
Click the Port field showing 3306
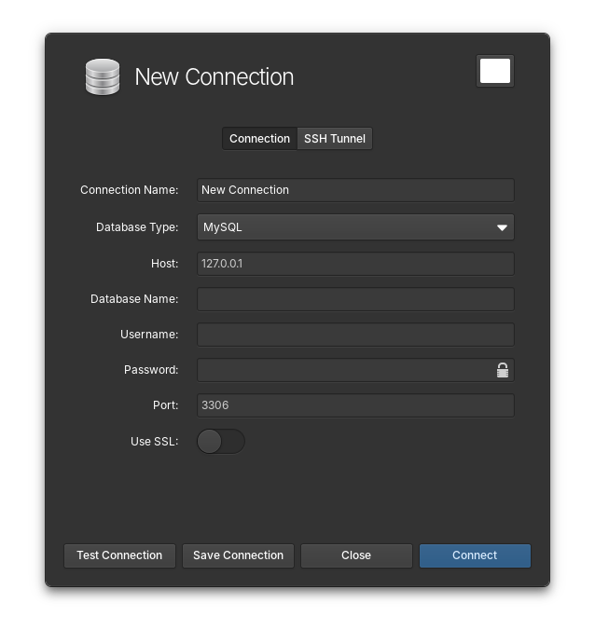pyautogui.click(x=355, y=405)
